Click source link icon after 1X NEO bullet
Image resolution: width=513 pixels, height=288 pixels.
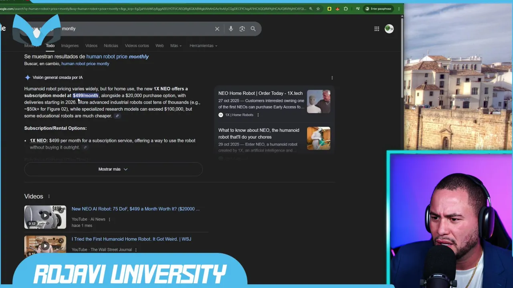(x=85, y=148)
